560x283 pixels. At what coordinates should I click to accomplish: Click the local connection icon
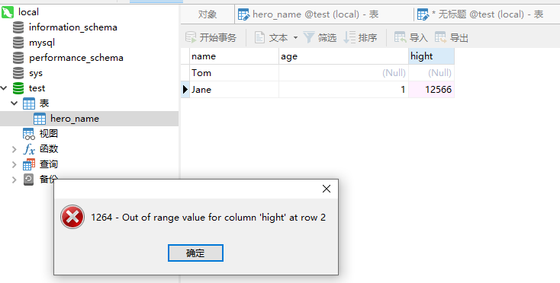[x=8, y=12]
